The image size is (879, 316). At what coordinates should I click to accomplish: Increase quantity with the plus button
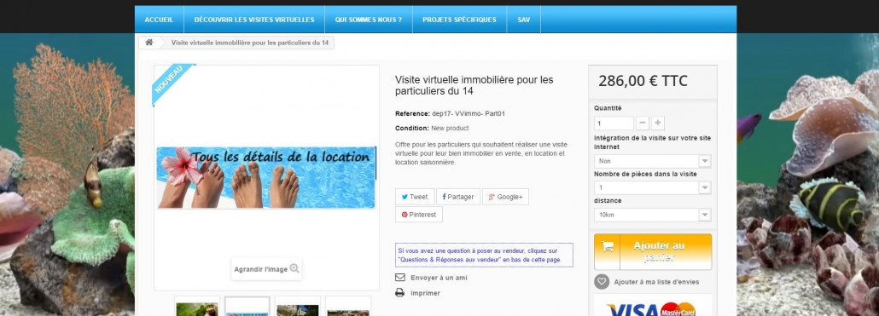pos(658,123)
